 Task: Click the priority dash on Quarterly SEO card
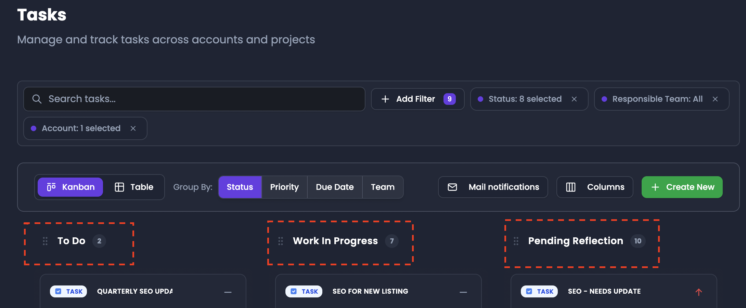pos(228,292)
